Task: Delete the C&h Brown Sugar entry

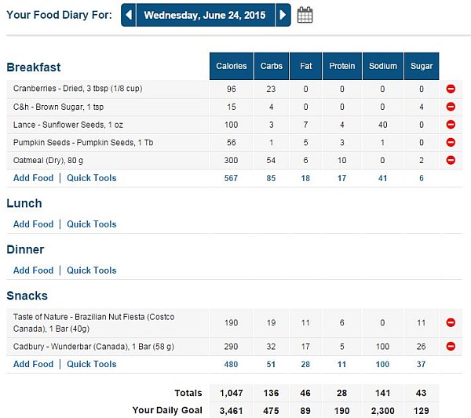Action: coord(451,107)
